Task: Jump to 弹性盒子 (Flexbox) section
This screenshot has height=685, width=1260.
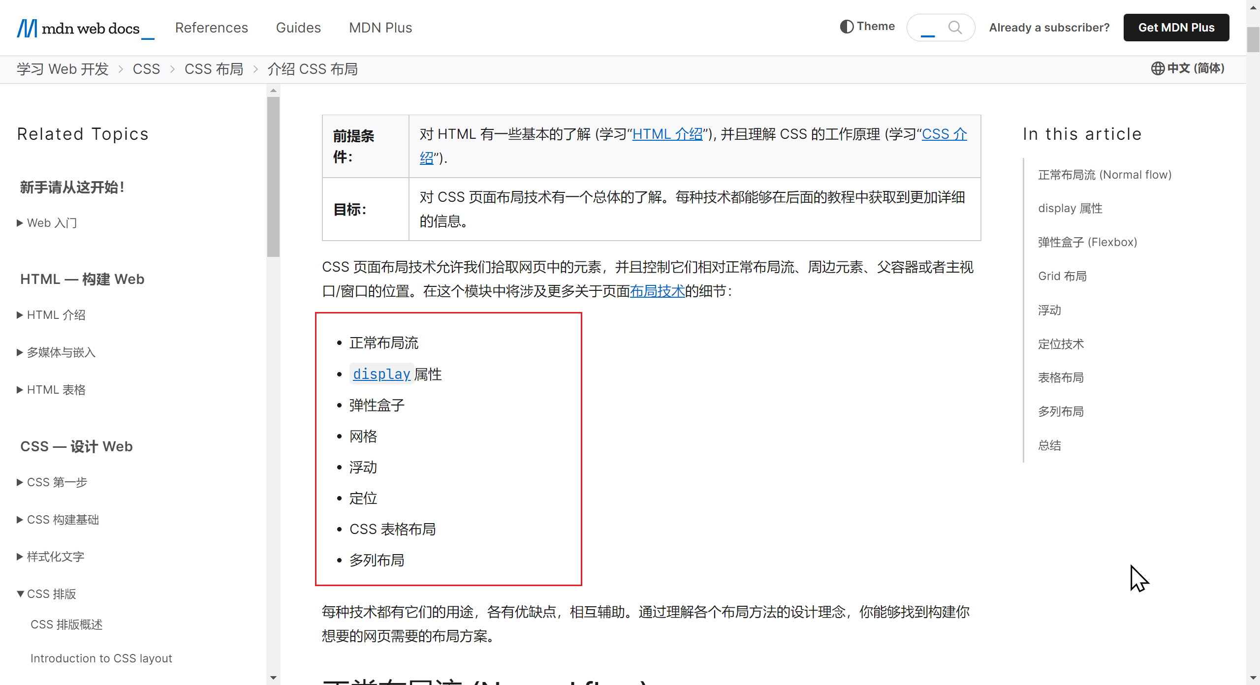Action: tap(1087, 242)
